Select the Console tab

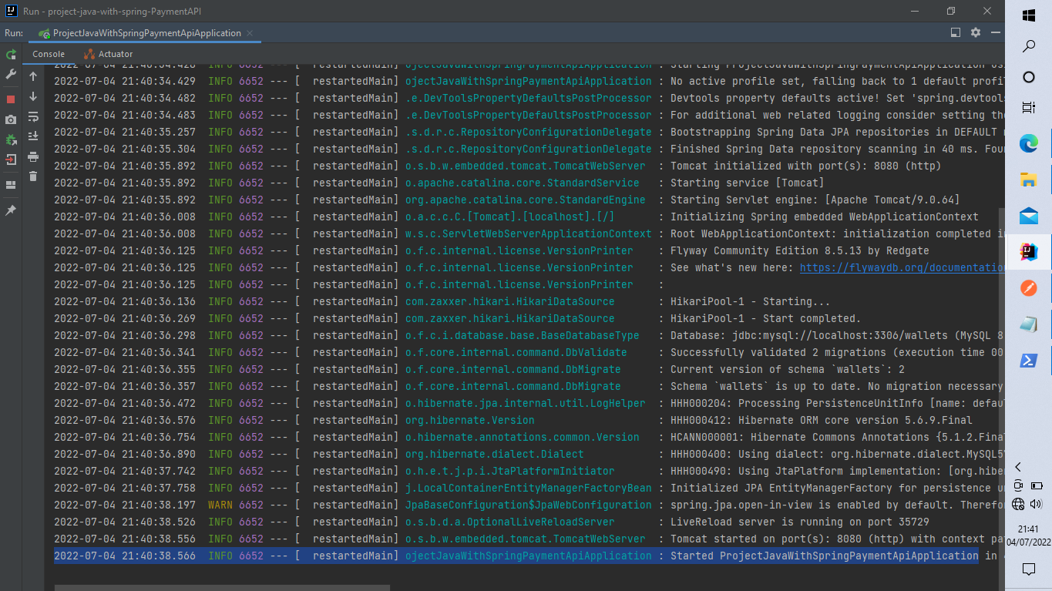click(x=48, y=54)
